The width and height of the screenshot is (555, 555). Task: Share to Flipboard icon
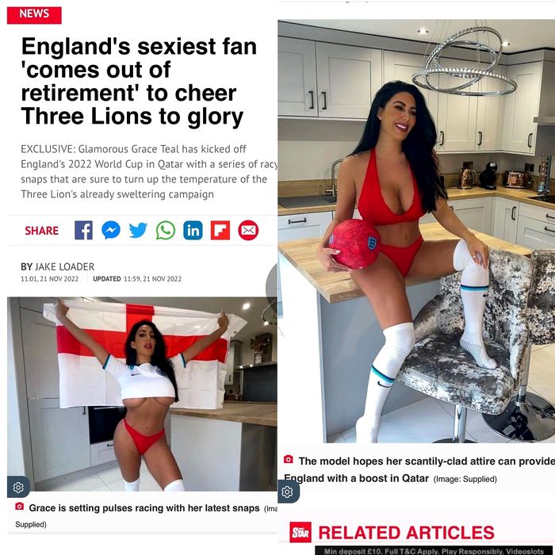[x=220, y=231]
